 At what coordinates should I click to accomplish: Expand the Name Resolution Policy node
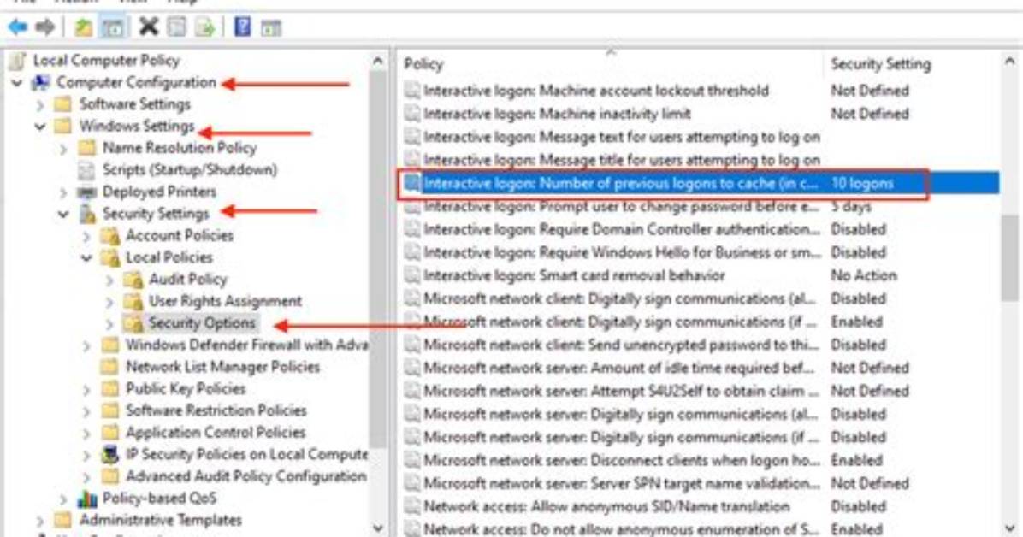pos(63,149)
